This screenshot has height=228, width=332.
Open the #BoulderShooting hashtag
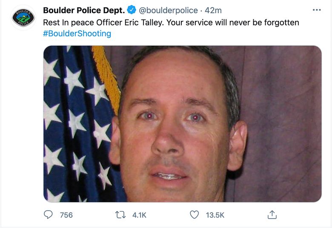click(77, 34)
